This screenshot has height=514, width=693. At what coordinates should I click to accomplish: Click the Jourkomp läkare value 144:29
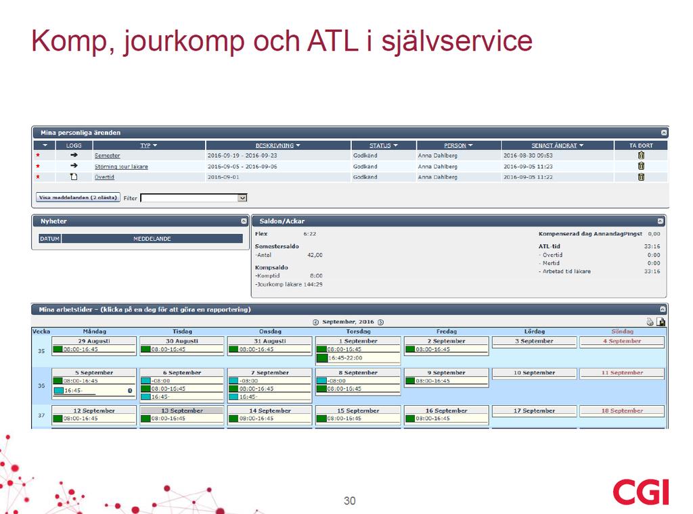coord(313,284)
